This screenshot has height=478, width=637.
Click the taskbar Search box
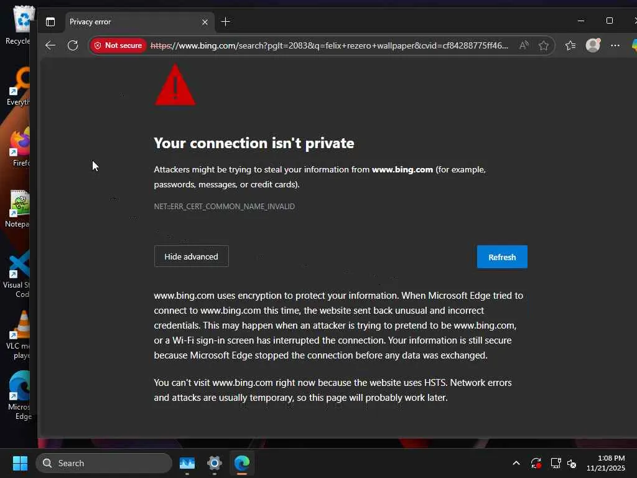pyautogui.click(x=104, y=463)
